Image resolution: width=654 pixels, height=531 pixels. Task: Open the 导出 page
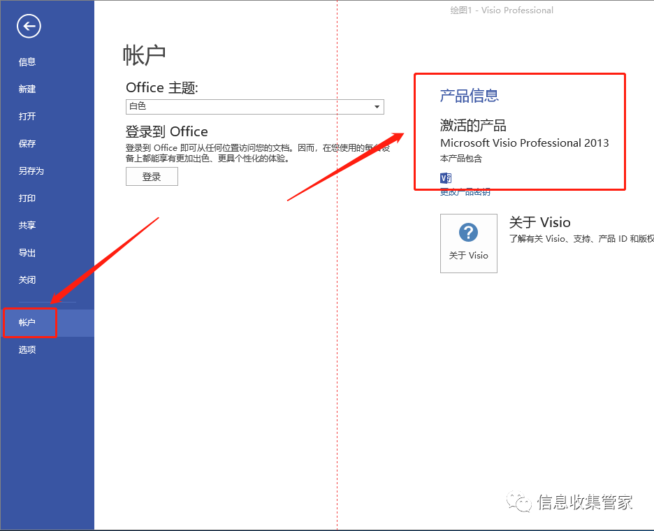coord(27,252)
